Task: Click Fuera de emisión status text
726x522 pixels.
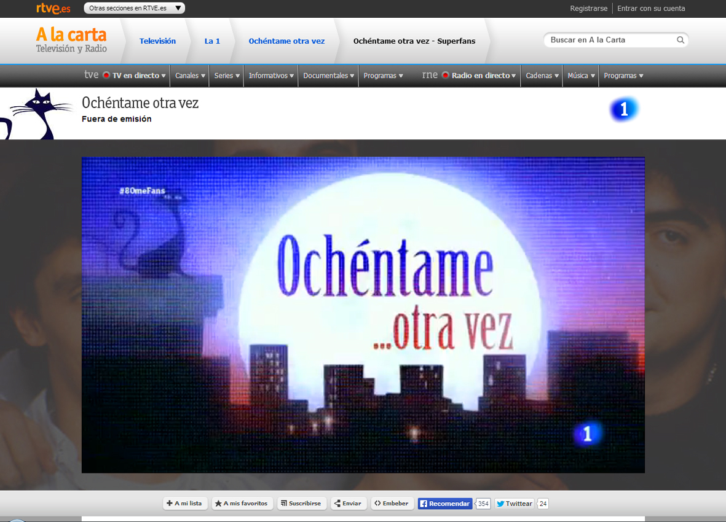Action: click(117, 119)
